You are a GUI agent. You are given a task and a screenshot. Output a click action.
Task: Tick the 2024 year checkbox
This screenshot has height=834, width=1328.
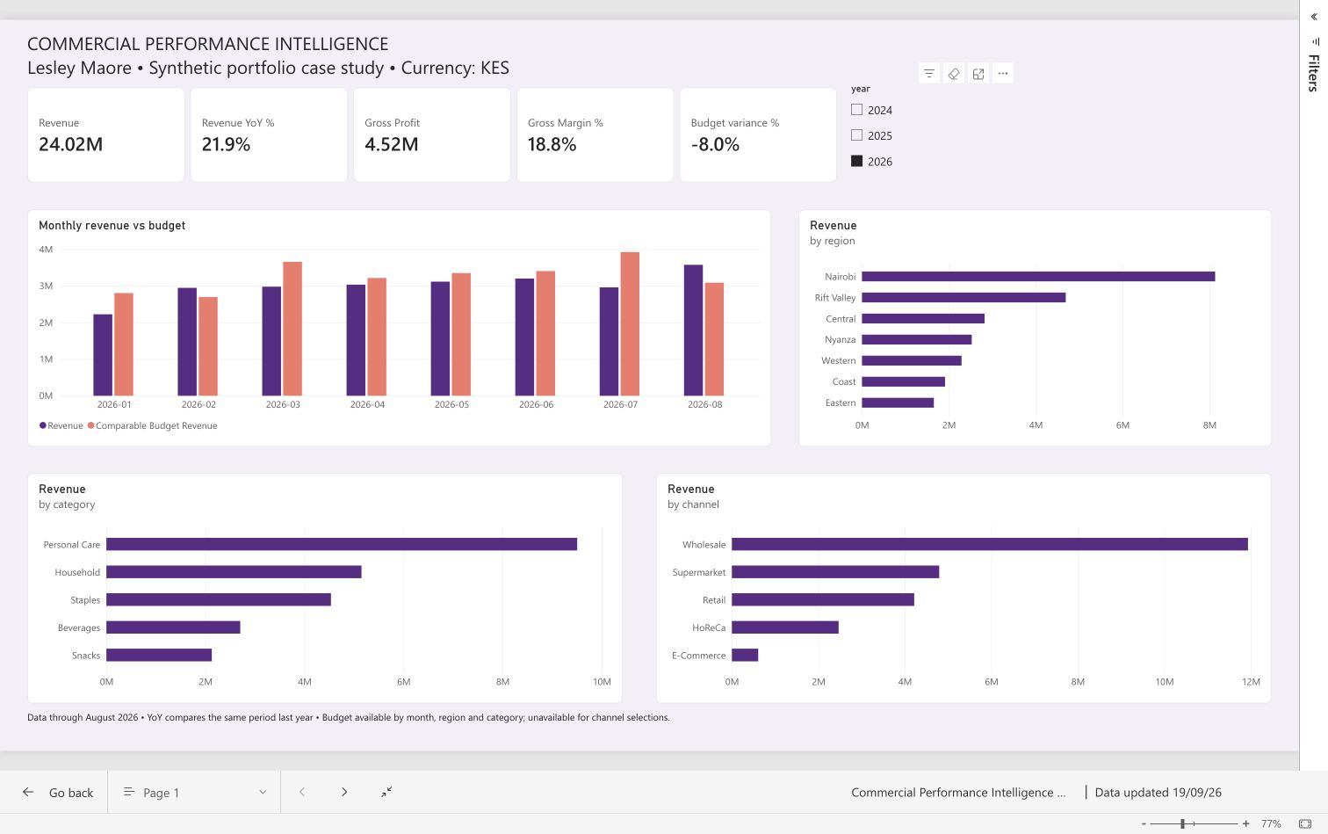pyautogui.click(x=857, y=110)
